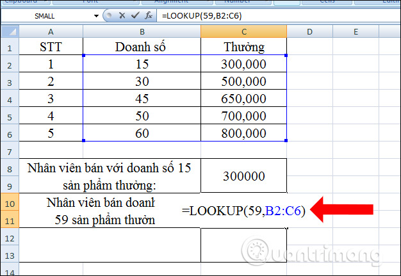This screenshot has width=401, height=276.
Task: Click Doanh số cell with value 30
Action: coord(142,81)
